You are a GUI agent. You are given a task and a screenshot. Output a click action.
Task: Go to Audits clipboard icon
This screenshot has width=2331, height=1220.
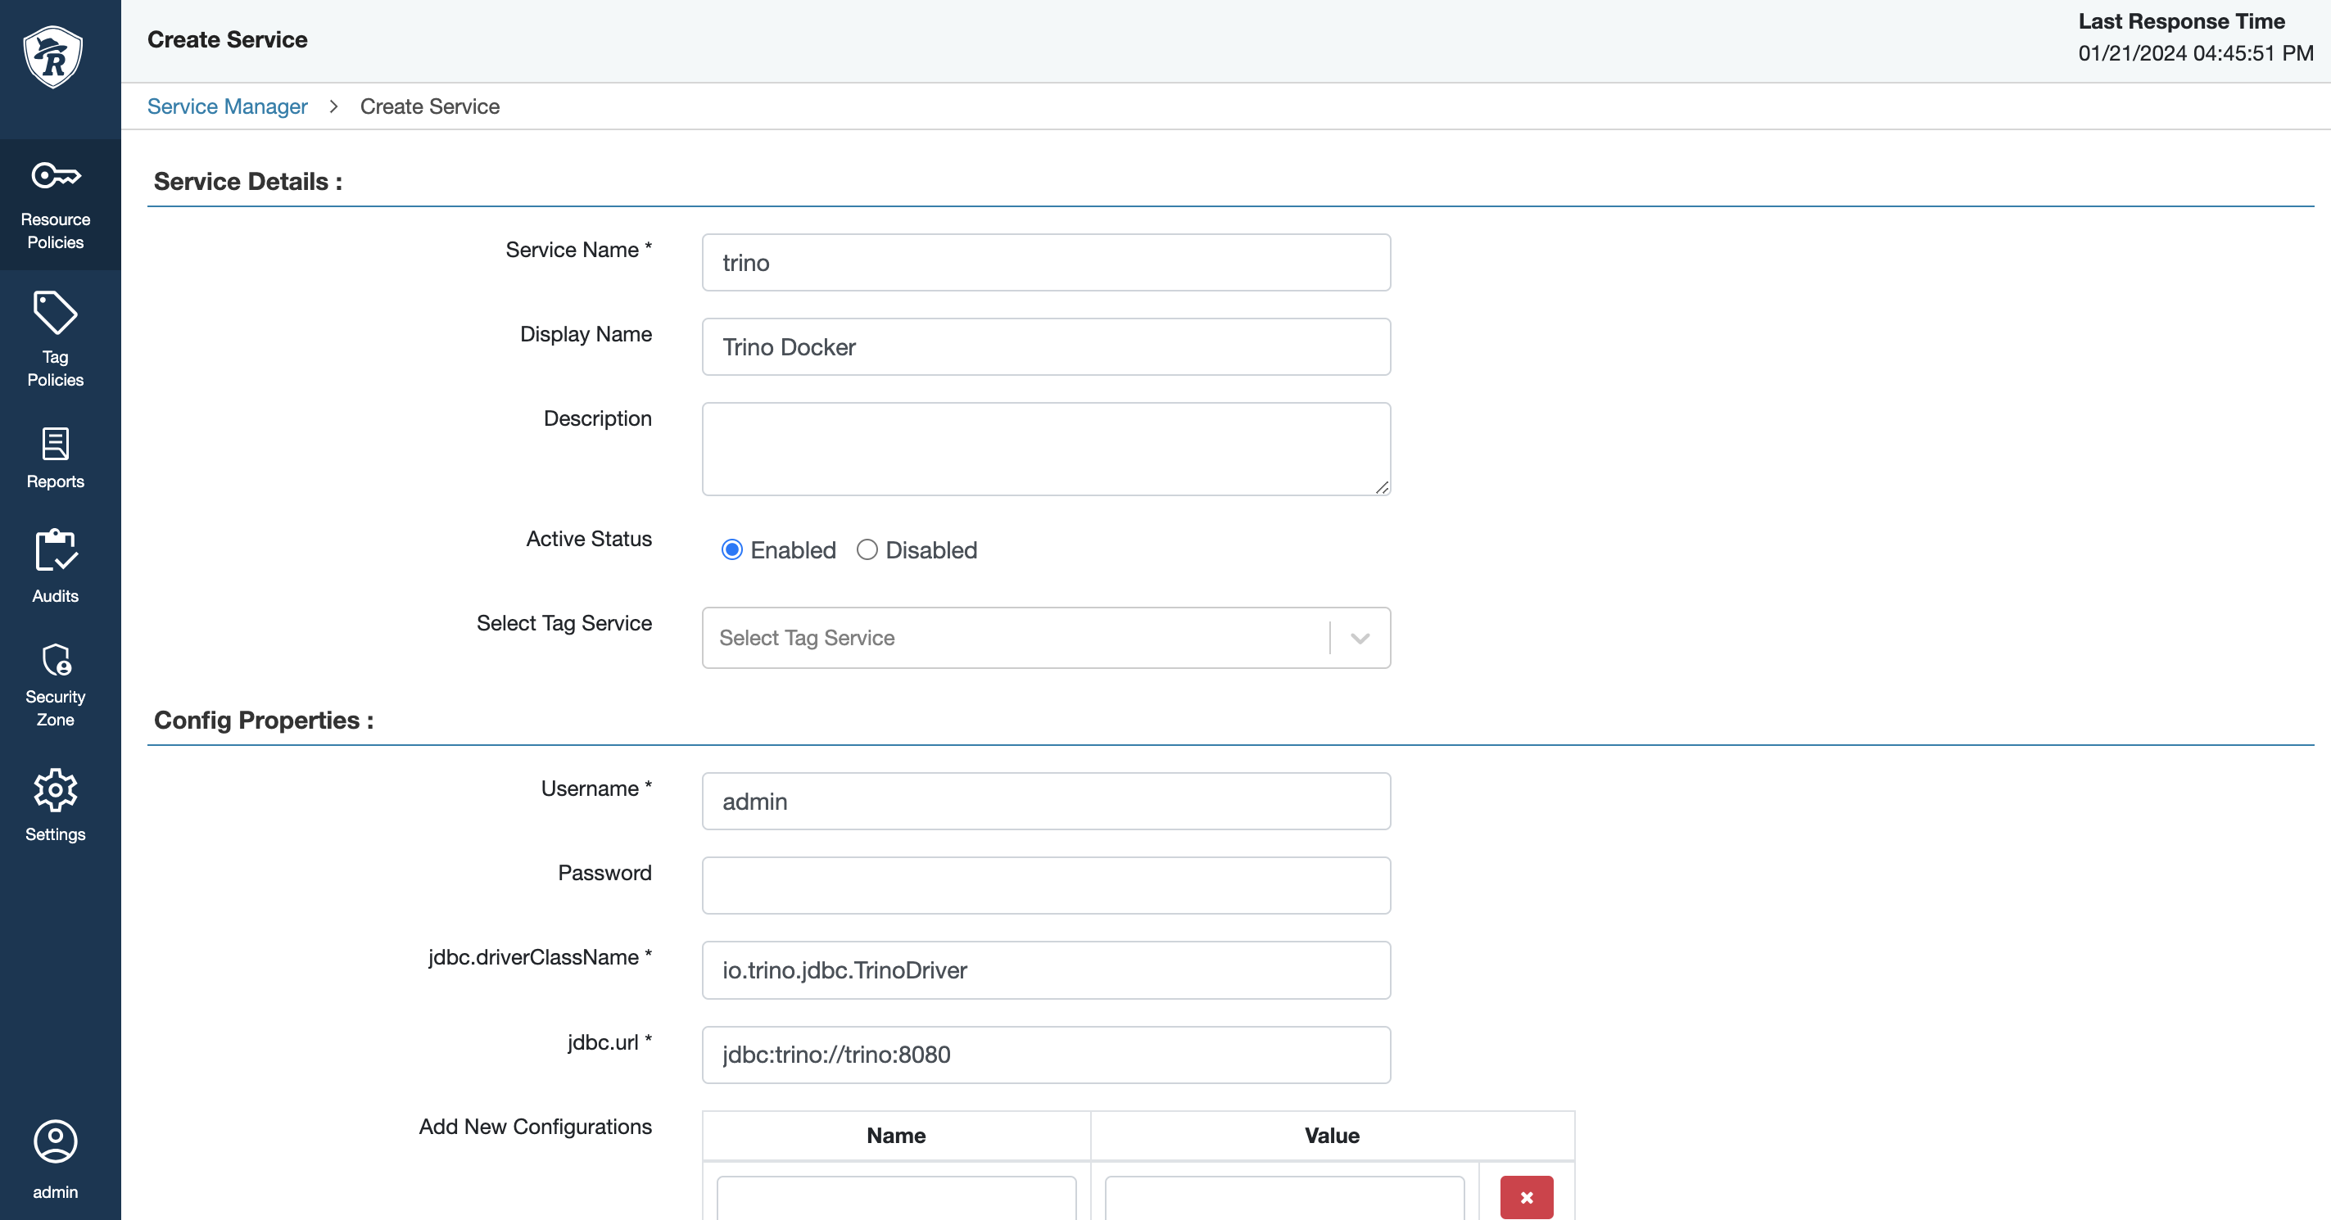pos(55,551)
